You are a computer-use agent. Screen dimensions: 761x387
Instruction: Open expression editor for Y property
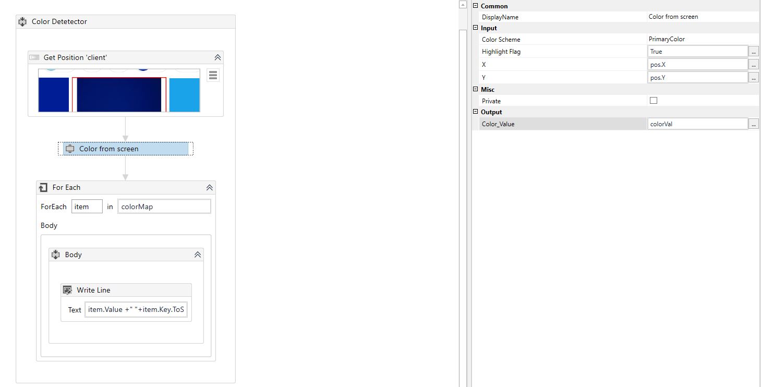click(754, 78)
